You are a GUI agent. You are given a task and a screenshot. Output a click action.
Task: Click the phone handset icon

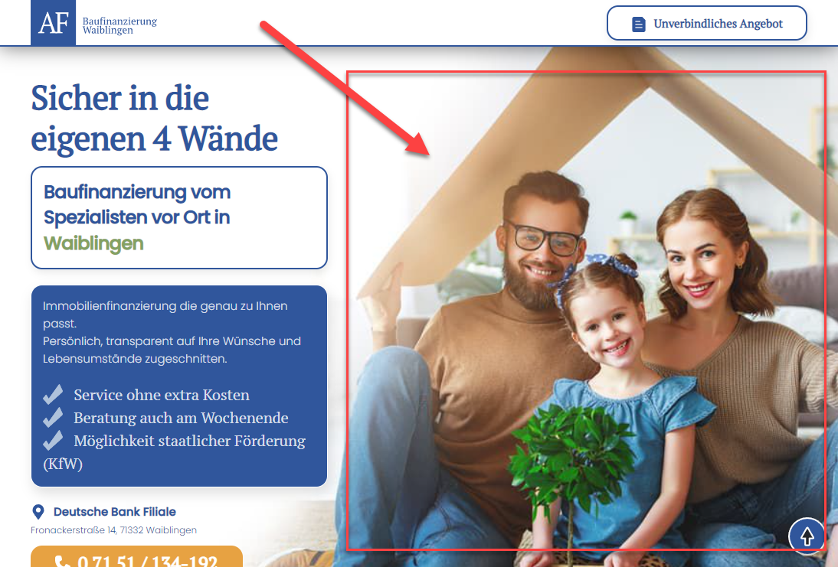[62, 561]
